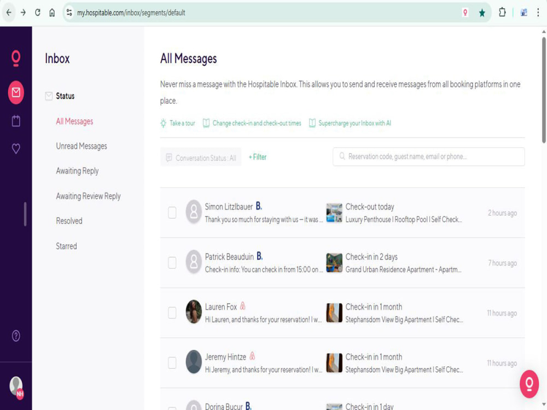Screen dimensions: 547x410
Task: Tick the checkbox for Patrick Beauduin
Action: (172, 262)
